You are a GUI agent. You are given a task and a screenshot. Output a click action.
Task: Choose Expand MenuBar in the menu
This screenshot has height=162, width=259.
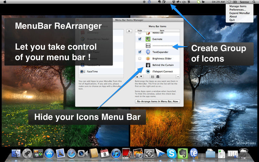pos(240,13)
